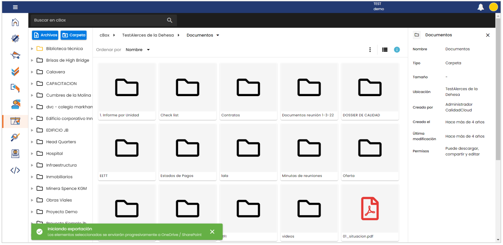Close the Documentos details panel
Viewport: 503px width, 245px height.
tap(488, 35)
